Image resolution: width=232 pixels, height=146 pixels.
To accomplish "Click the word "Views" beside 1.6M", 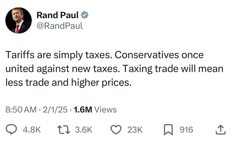I will (106, 109).
